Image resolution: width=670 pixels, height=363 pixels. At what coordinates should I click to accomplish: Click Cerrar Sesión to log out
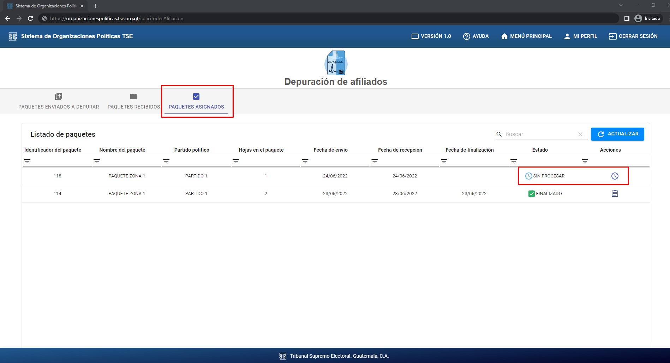pos(633,36)
